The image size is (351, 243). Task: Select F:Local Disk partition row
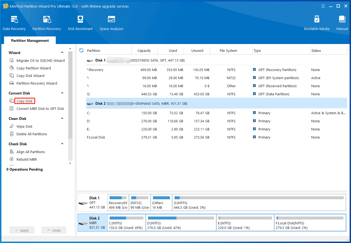tap(216, 137)
